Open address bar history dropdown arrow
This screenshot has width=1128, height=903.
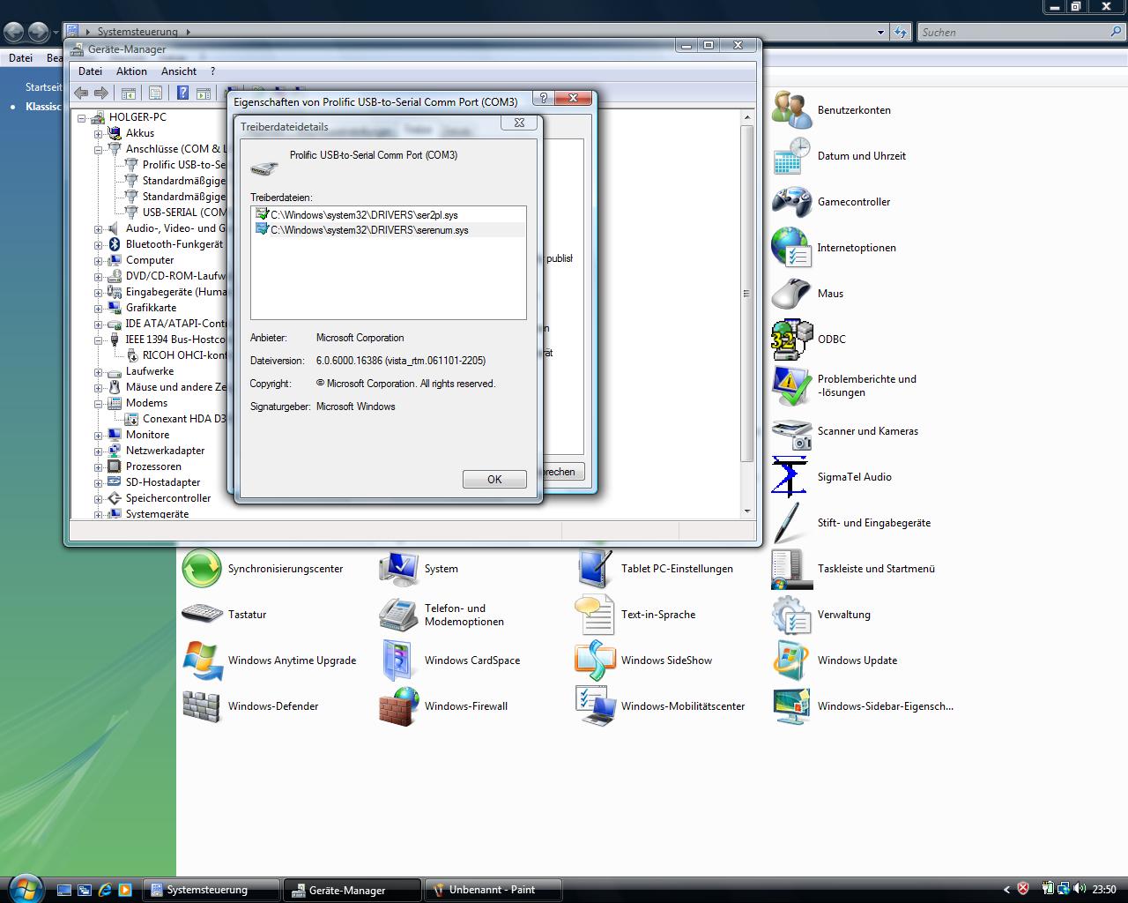click(880, 33)
